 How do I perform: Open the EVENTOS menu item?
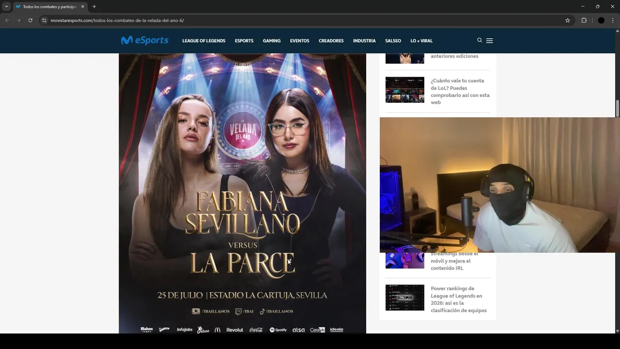pyautogui.click(x=299, y=41)
